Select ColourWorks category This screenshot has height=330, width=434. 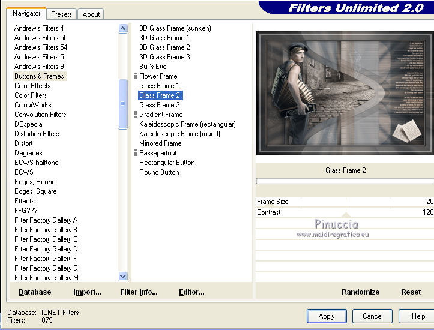(x=33, y=105)
